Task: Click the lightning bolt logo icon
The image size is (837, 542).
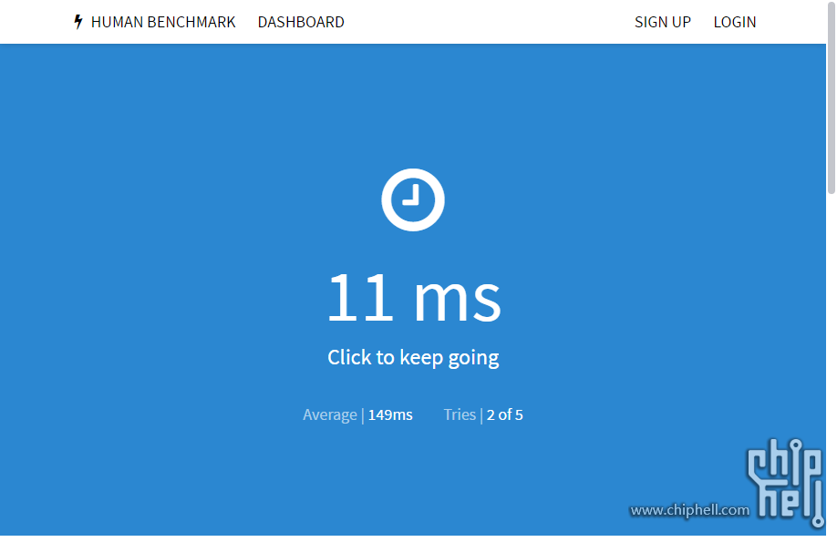Action: tap(77, 22)
